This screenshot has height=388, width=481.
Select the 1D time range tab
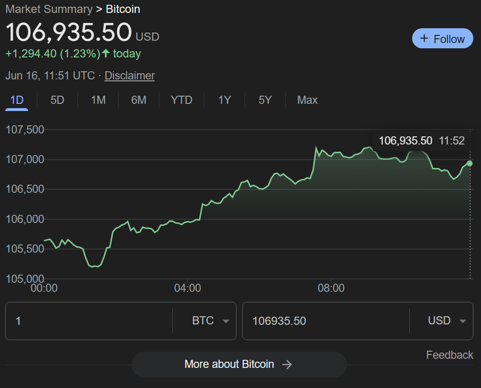[17, 100]
